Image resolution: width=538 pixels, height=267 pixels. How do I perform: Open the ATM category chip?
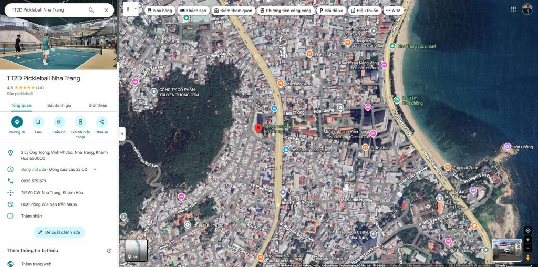(393, 10)
